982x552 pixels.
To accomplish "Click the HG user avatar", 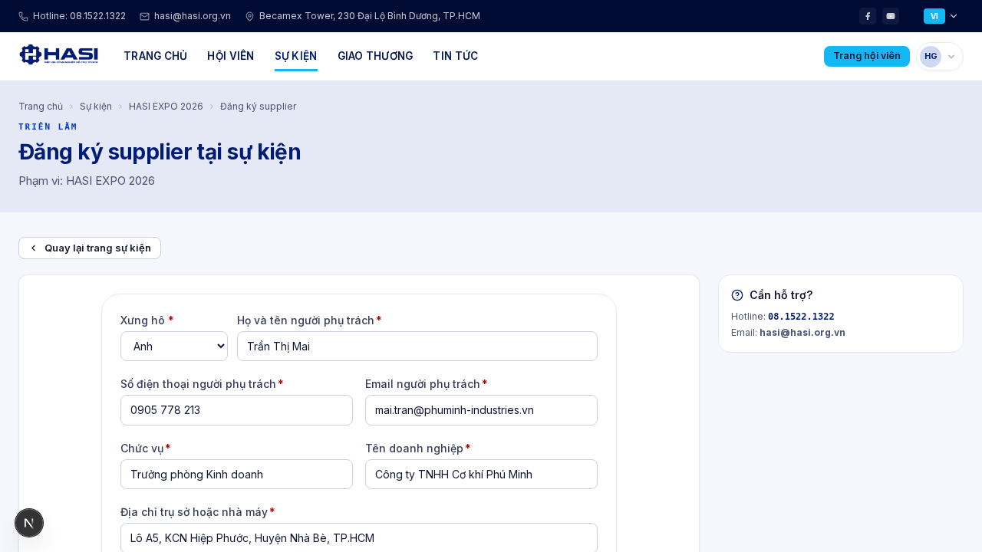I will [931, 56].
